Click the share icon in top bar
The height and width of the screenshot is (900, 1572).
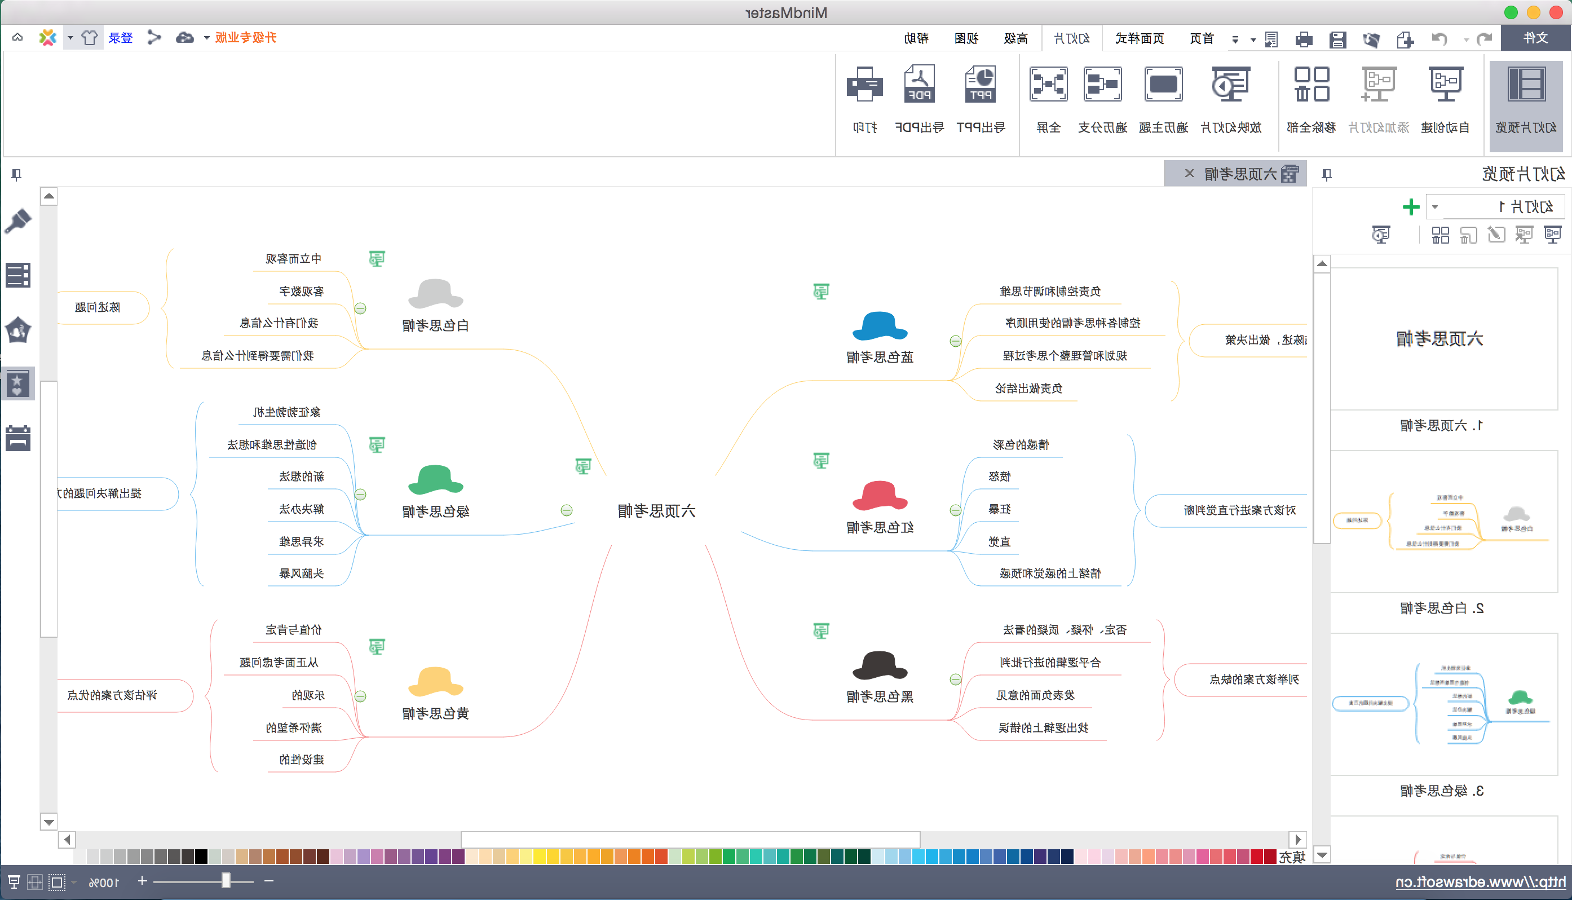click(x=154, y=38)
